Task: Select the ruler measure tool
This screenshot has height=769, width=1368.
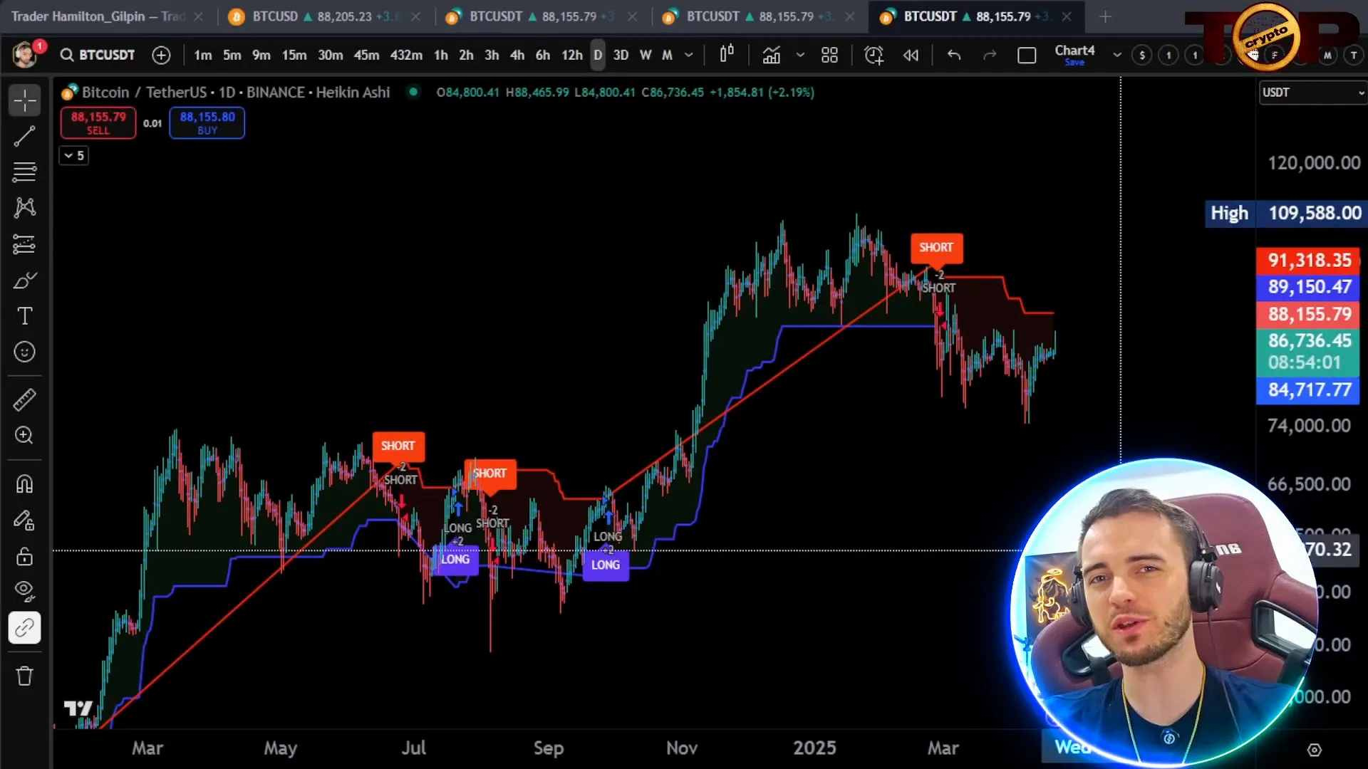Action: pyautogui.click(x=24, y=399)
